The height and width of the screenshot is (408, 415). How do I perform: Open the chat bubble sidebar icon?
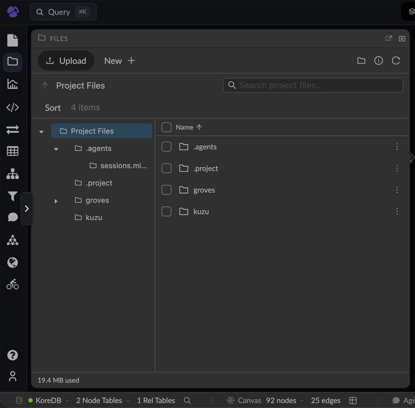click(x=13, y=217)
